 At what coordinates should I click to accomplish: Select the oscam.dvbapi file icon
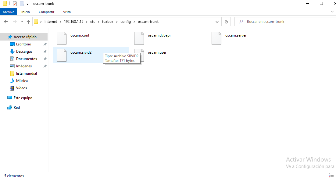[x=139, y=38]
